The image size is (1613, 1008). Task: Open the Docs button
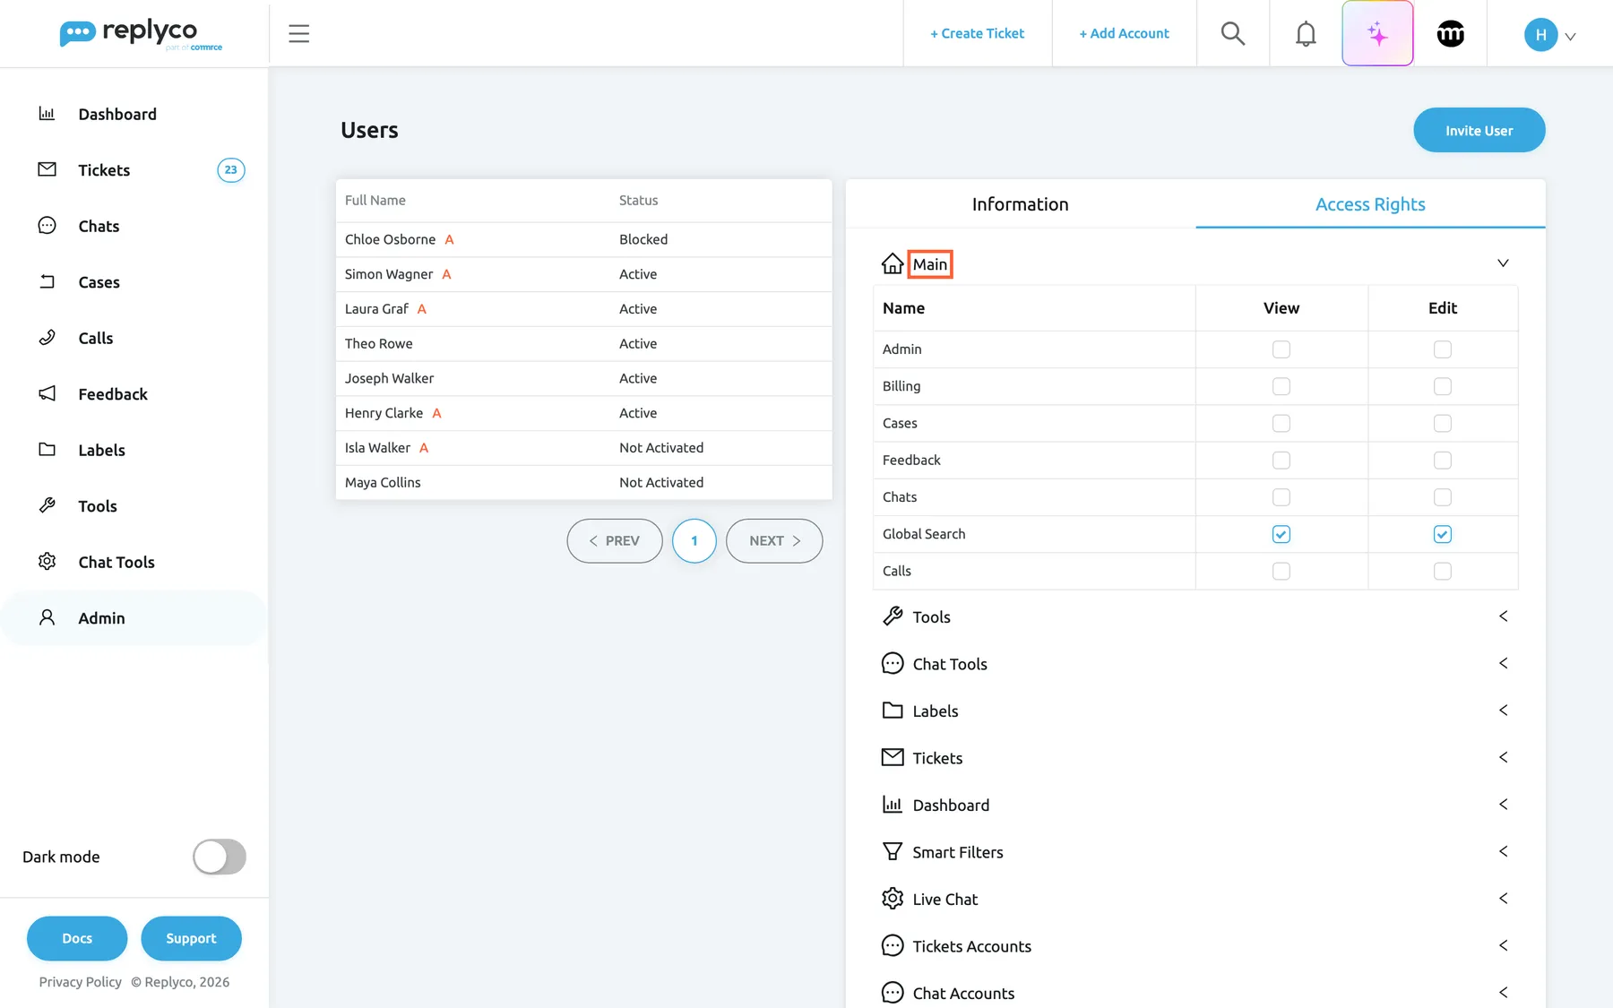(77, 938)
